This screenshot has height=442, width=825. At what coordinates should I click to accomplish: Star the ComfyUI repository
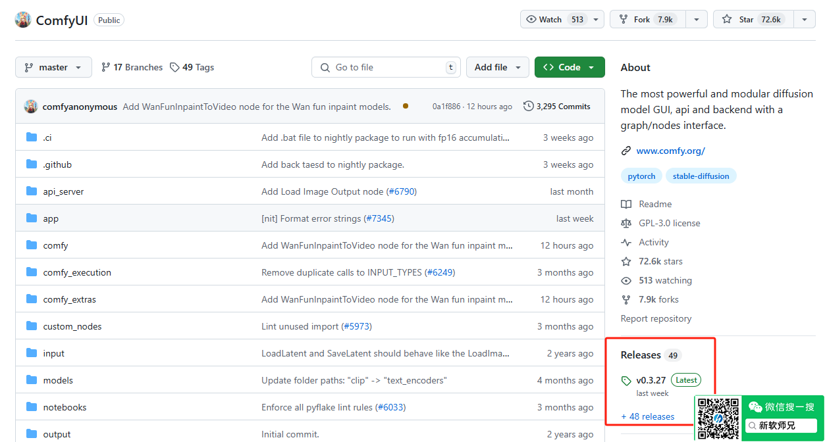click(747, 20)
